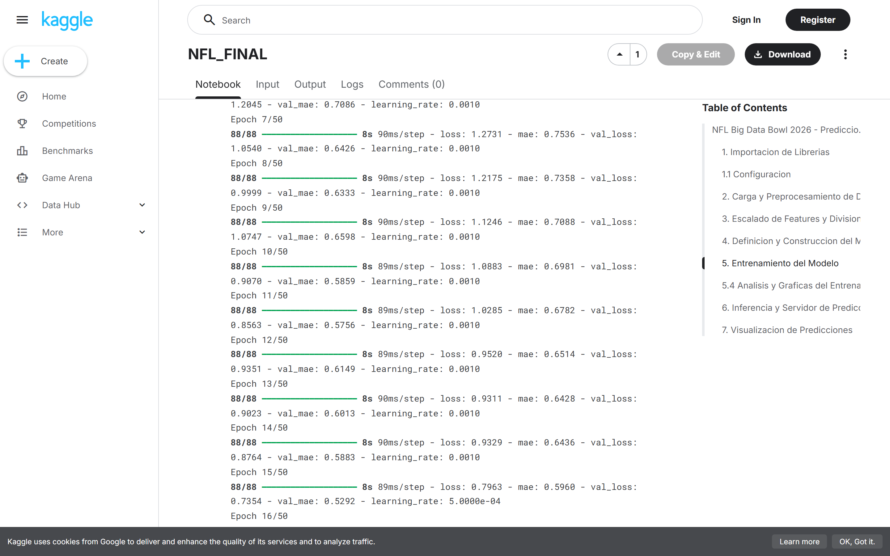Image resolution: width=890 pixels, height=556 pixels.
Task: Click the Competitions trophy icon
Action: point(22,124)
